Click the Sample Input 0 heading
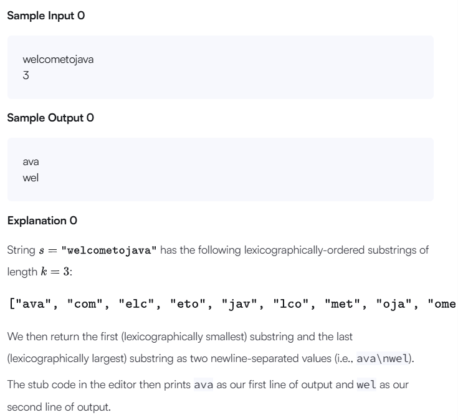 (46, 16)
